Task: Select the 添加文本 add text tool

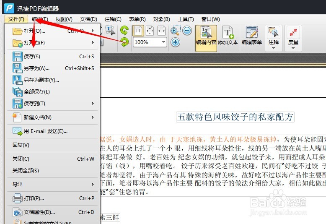Action: 228,36
